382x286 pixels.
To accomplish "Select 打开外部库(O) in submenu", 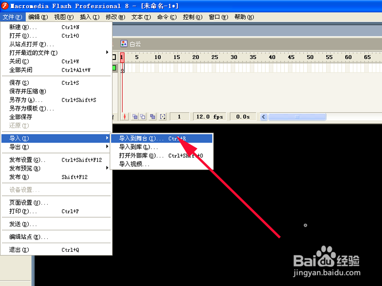I will point(162,155).
